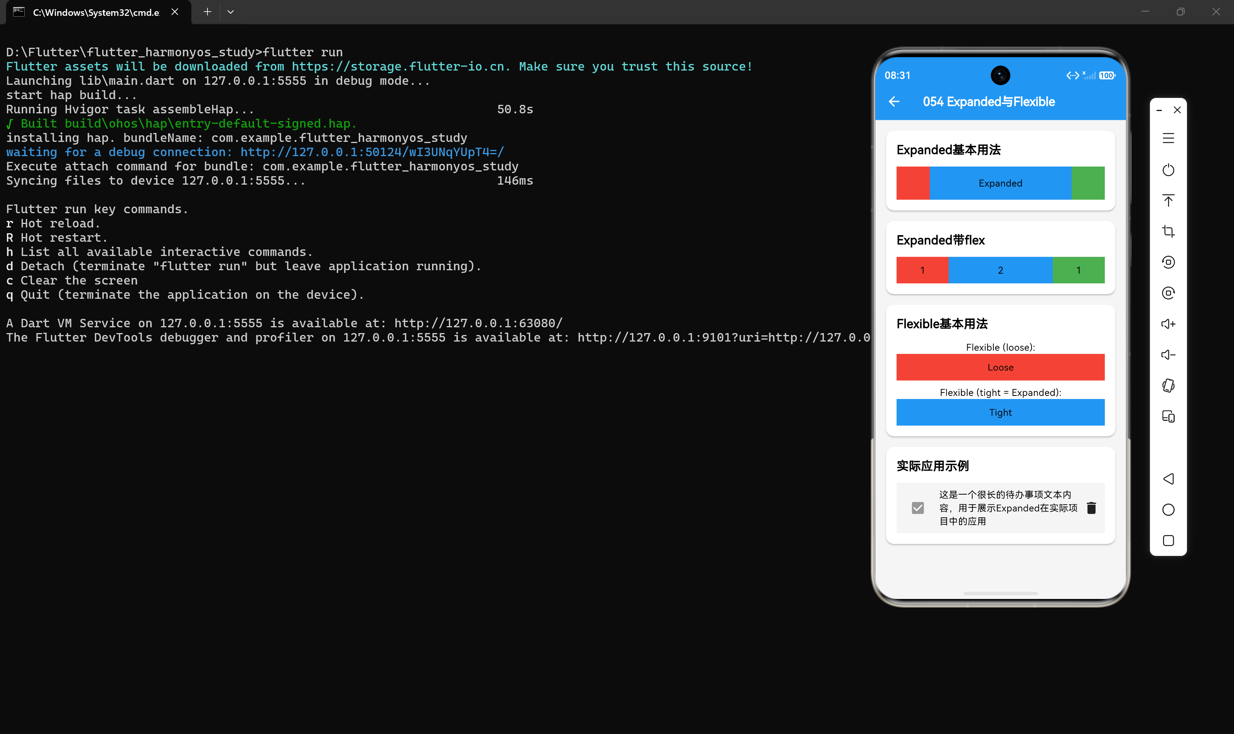The image size is (1234, 734).
Task: Tap the green box in Expanded basic row
Action: click(1088, 183)
